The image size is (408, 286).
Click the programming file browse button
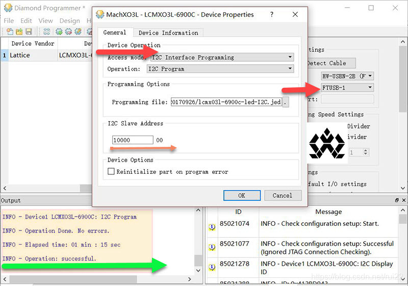tap(286, 102)
